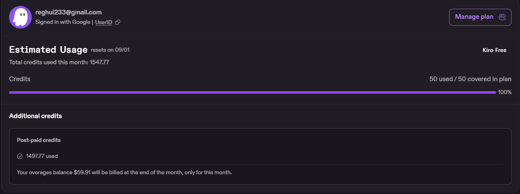Click the checkmark circle next to 1497.77 used
520x194 pixels.
20,156
